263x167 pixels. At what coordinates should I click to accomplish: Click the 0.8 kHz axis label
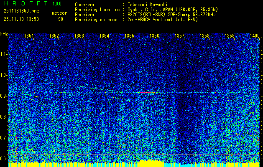click(x=4, y=117)
